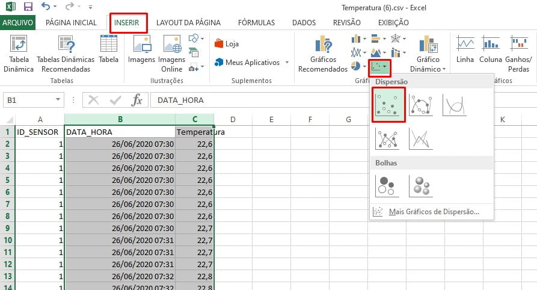The image size is (537, 290).
Task: Click the Save icon in quick access toolbar
Action: tap(28, 8)
